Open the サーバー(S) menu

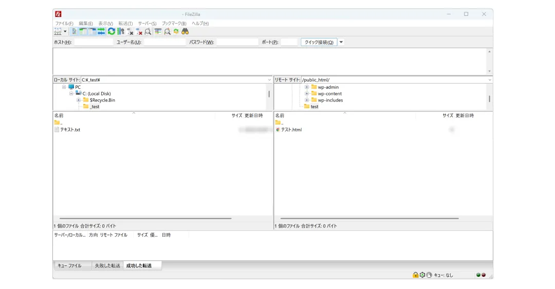147,23
